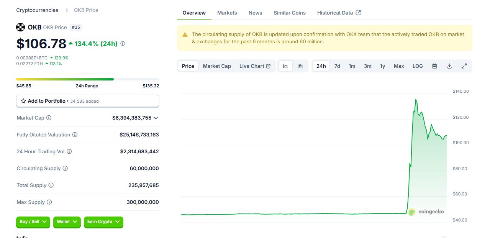This screenshot has width=490, height=238.
Task: Click the Circulating Supply info icon
Action: click(65, 169)
